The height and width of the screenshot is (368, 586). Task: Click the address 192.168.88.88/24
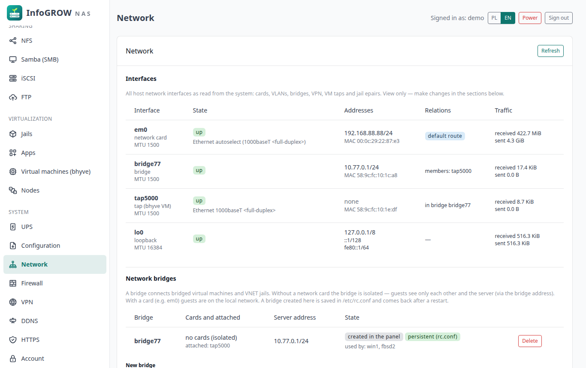369,133
